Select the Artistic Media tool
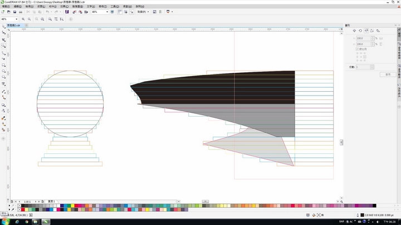 coord(3,59)
